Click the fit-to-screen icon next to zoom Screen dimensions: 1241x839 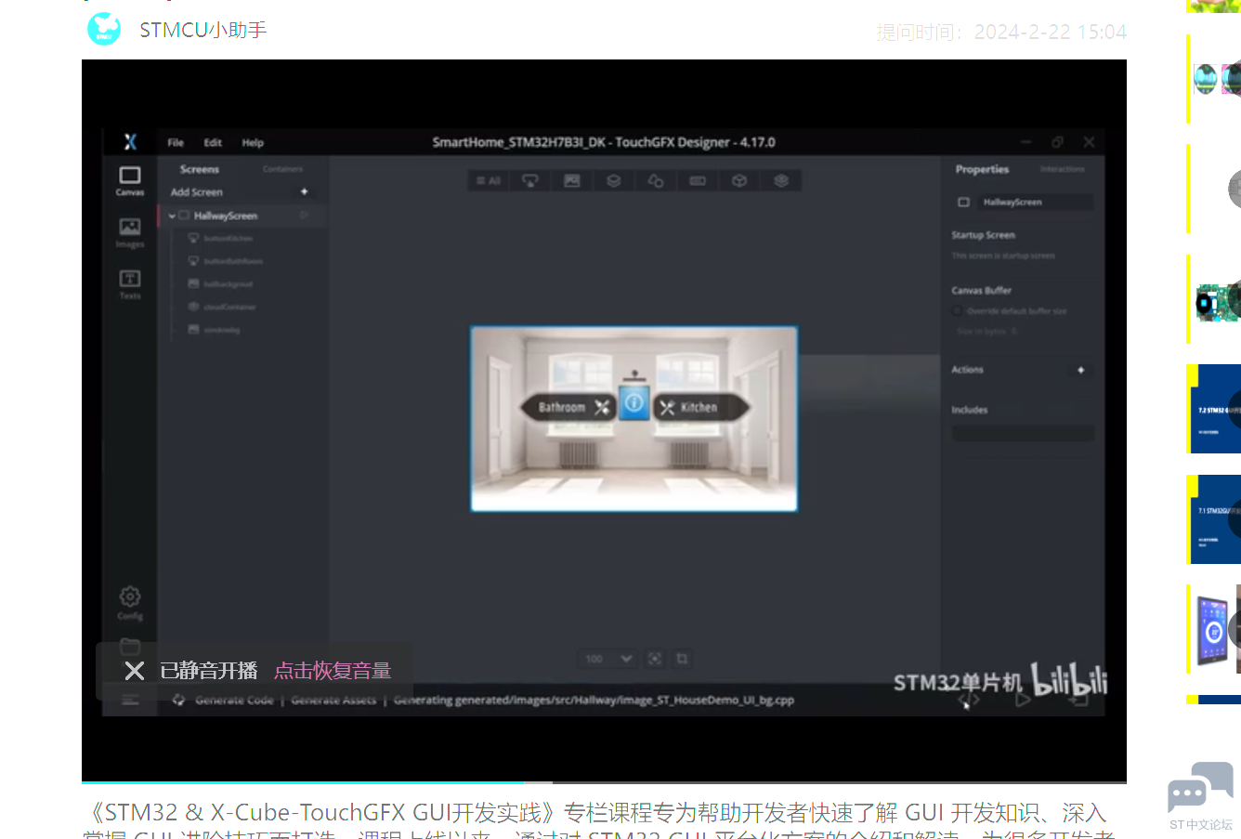coord(655,659)
